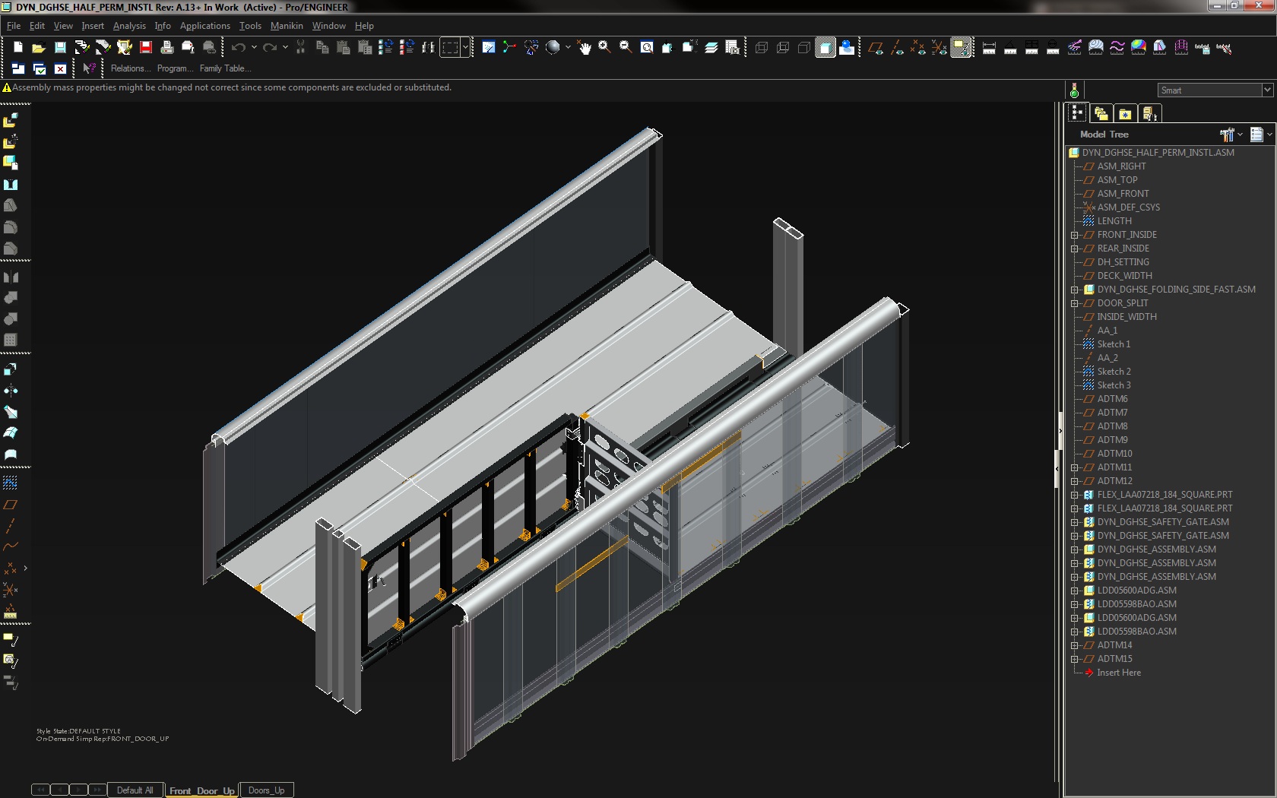Toggle annotation element display
The height and width of the screenshot is (798, 1277).
961,47
